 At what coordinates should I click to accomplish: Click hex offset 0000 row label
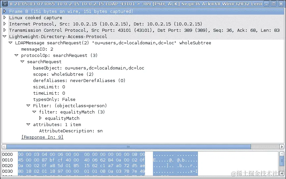click(x=8, y=155)
